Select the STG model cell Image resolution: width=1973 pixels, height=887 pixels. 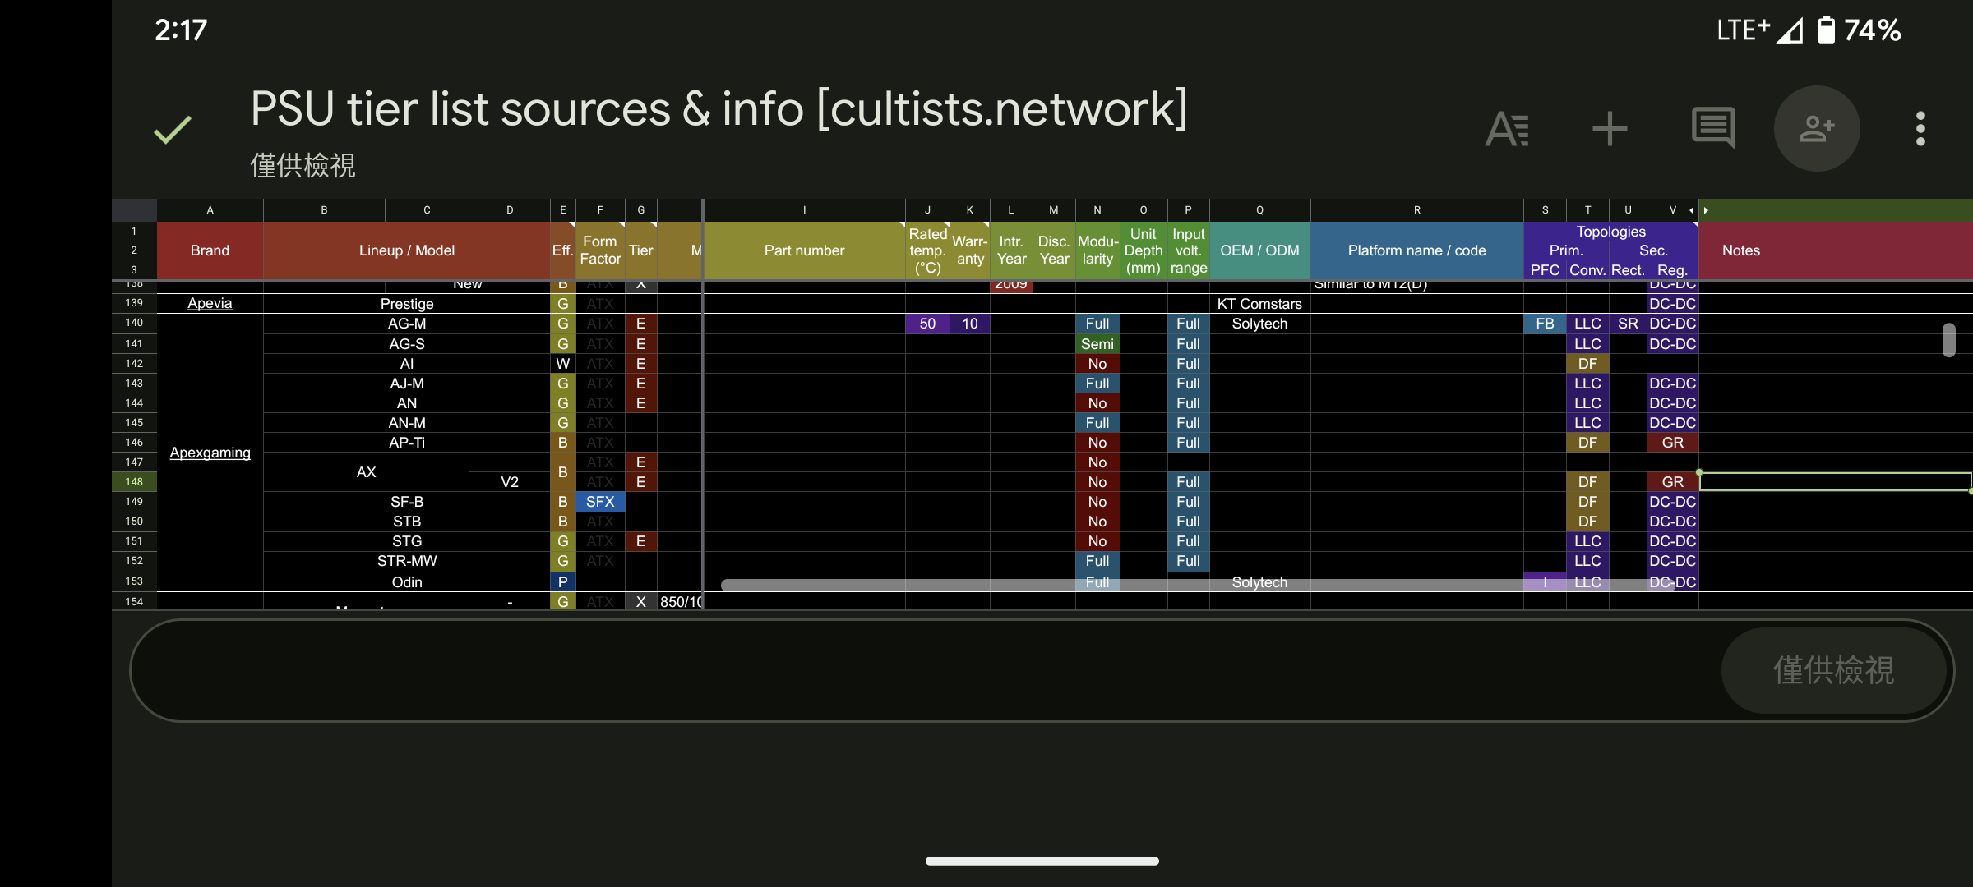[406, 540]
